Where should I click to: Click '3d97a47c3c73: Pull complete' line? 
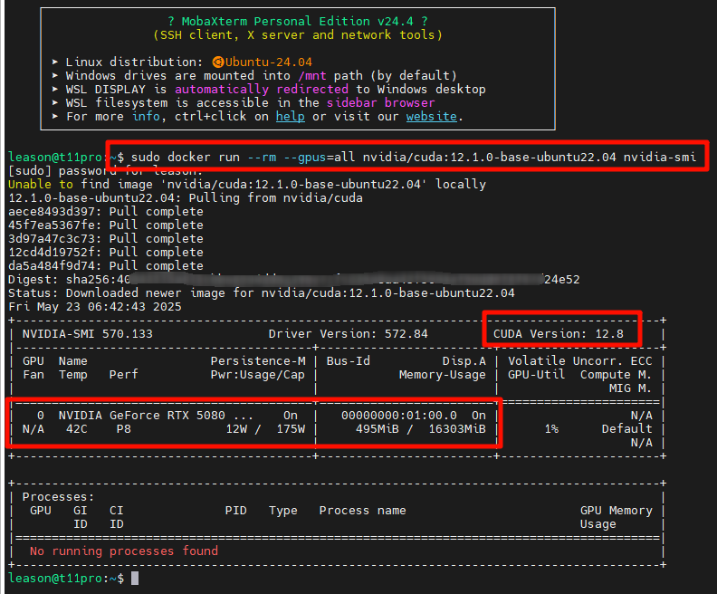pos(106,239)
